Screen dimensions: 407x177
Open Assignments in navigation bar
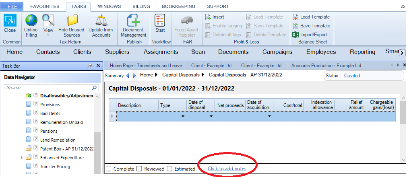[161, 52]
